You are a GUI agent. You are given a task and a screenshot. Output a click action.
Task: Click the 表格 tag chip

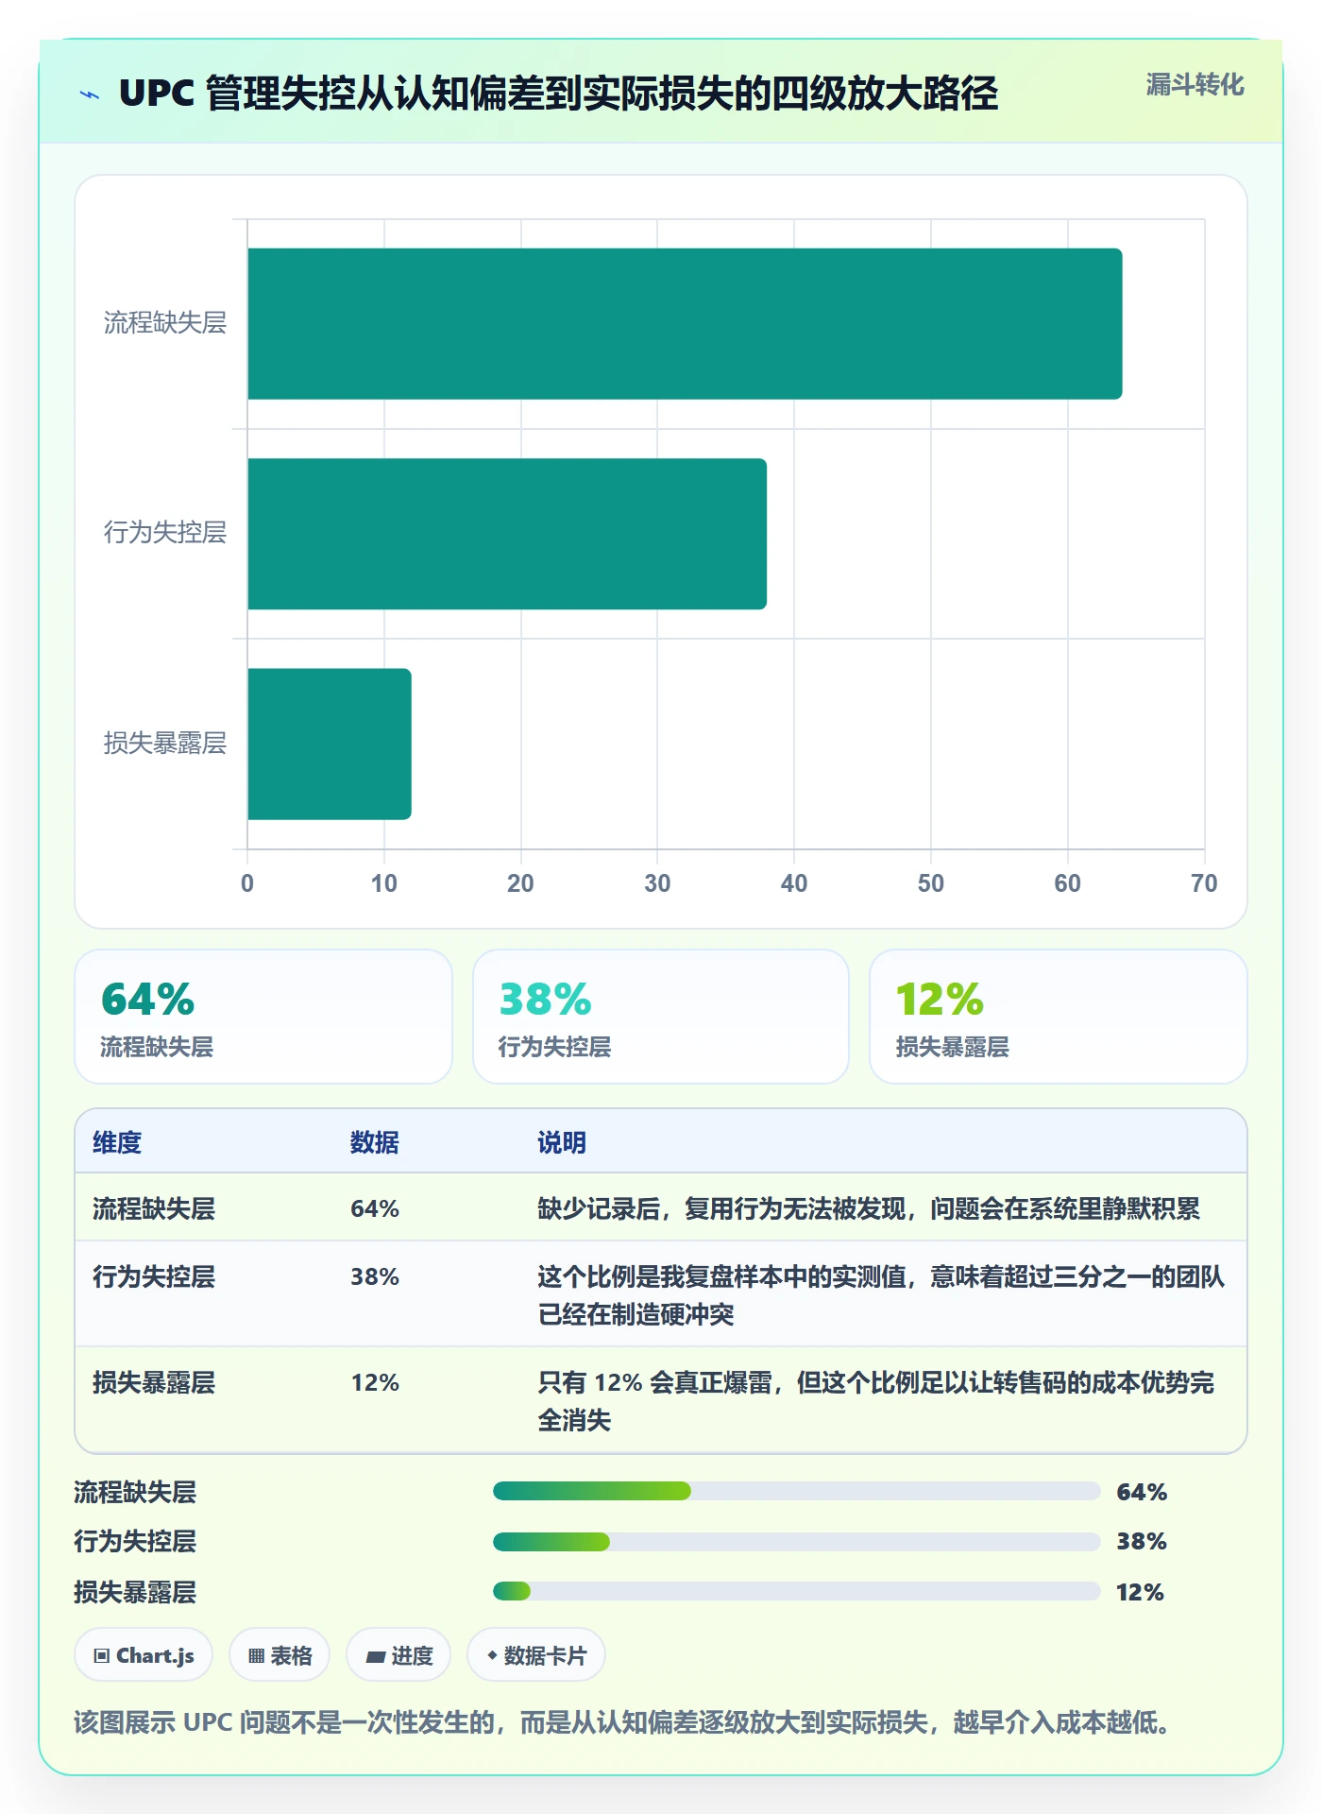(280, 1654)
